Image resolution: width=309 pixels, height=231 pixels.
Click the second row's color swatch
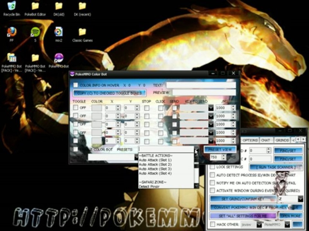(x=97, y=116)
